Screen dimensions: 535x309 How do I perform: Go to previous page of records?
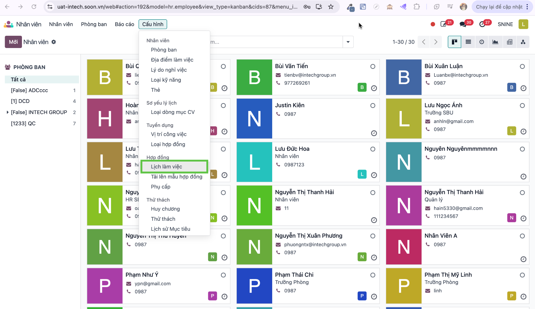click(424, 42)
